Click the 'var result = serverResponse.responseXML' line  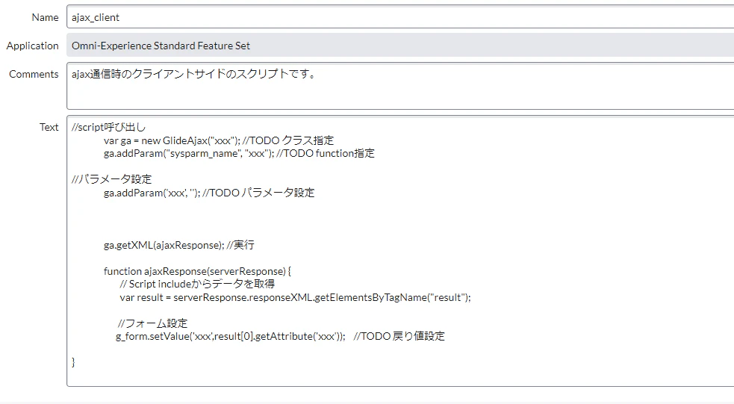pyautogui.click(x=295, y=297)
